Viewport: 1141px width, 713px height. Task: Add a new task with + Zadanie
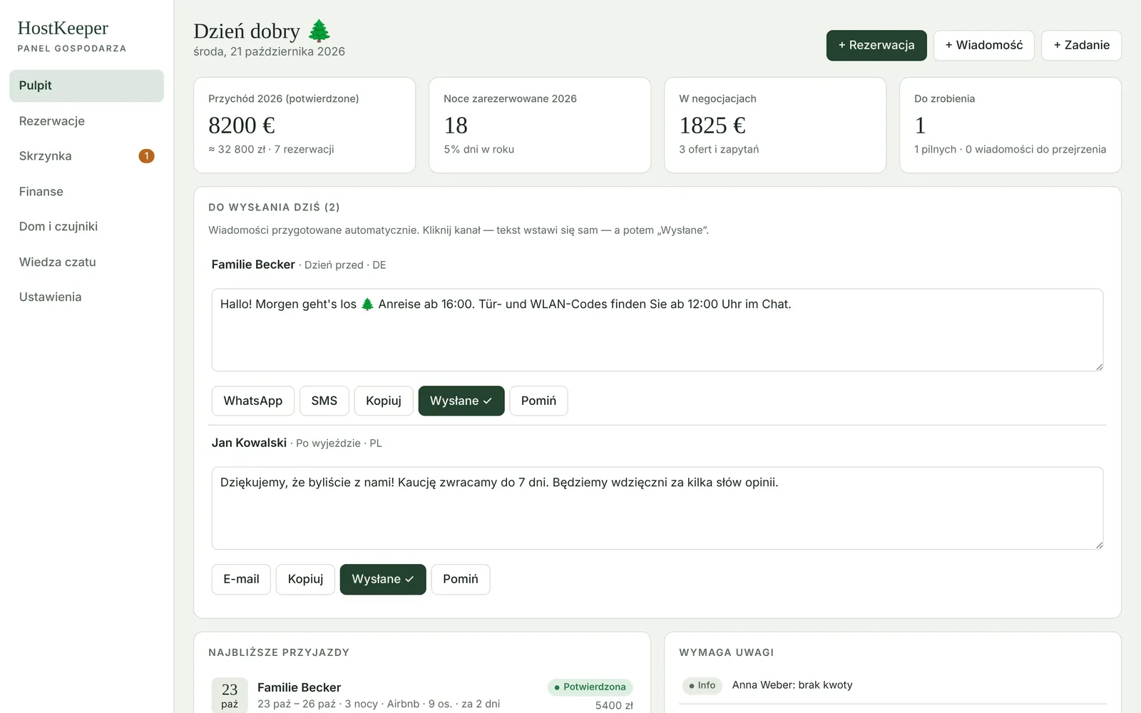[1081, 45]
